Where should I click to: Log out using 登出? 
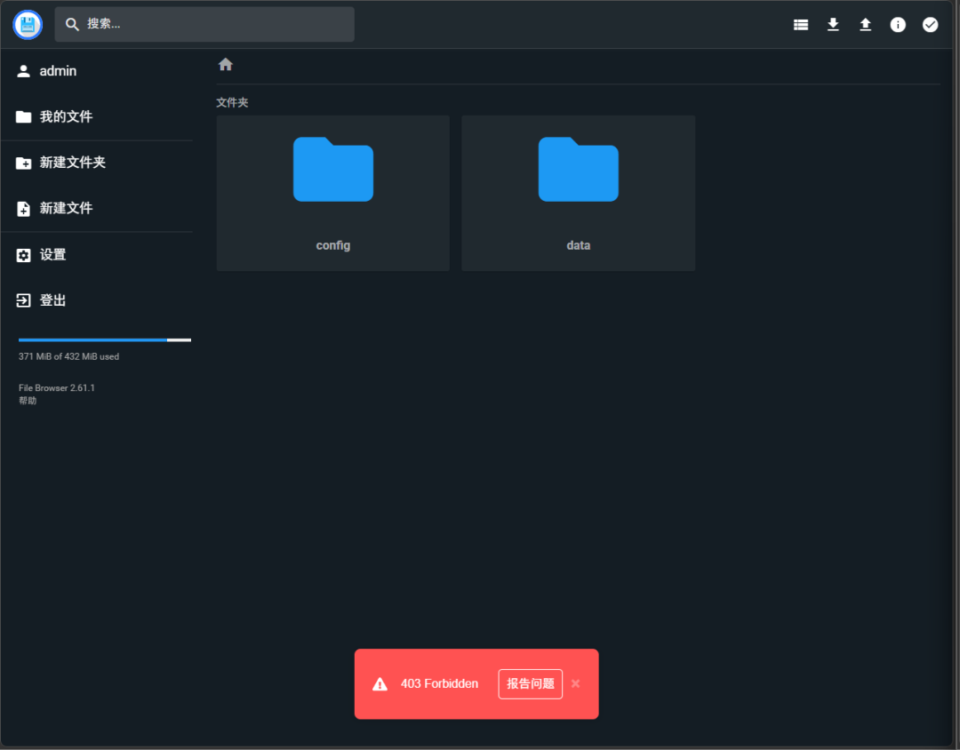coord(52,300)
